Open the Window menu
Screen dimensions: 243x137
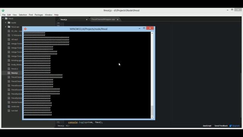point(49,15)
